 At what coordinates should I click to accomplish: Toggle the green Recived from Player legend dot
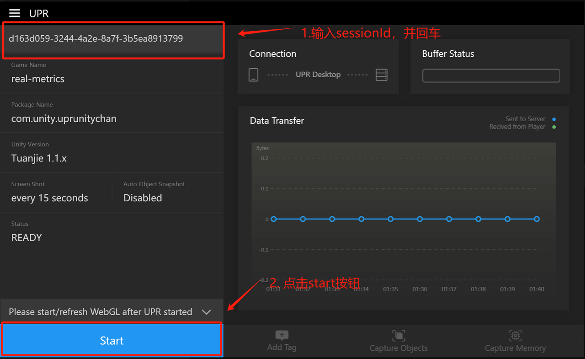click(x=554, y=127)
